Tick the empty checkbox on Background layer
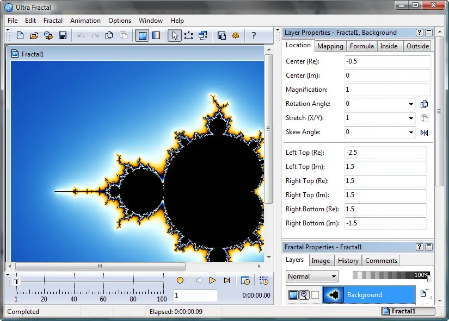The height and width of the screenshot is (321, 449). coord(315,295)
